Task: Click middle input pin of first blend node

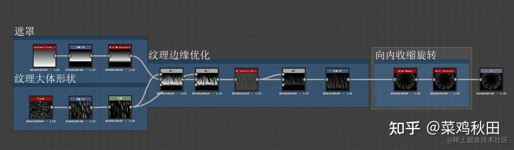Action: point(161,80)
